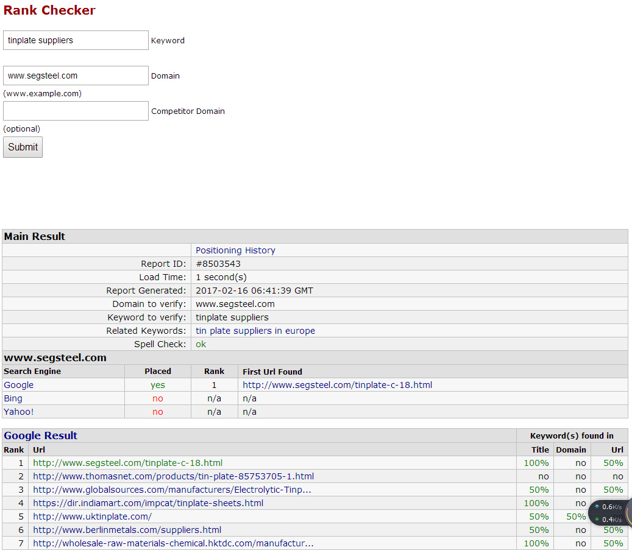
Task: Open the thomasnet.com tin-plate result
Action: point(173,476)
